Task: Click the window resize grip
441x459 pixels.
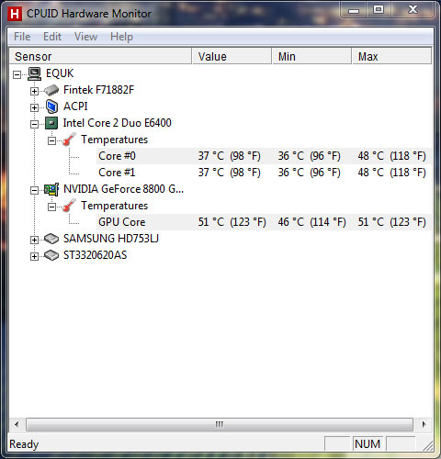Action: coord(427,446)
